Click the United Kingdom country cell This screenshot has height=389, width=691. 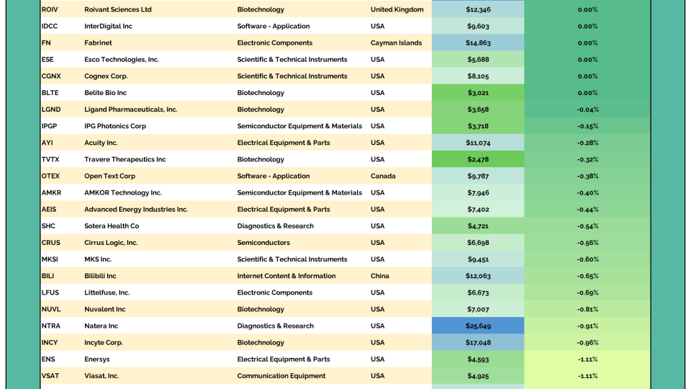tap(397, 10)
